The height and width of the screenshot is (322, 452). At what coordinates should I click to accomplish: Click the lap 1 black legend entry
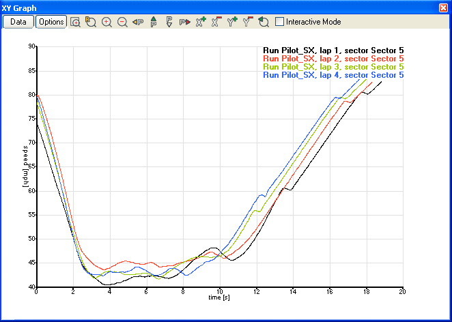[x=333, y=50]
